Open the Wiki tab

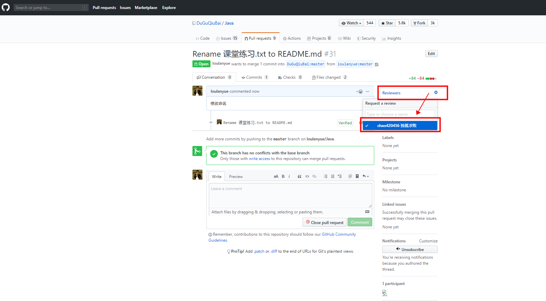344,38
